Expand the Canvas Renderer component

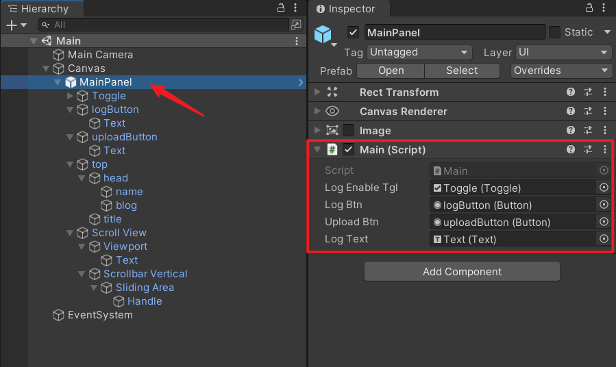(x=317, y=111)
